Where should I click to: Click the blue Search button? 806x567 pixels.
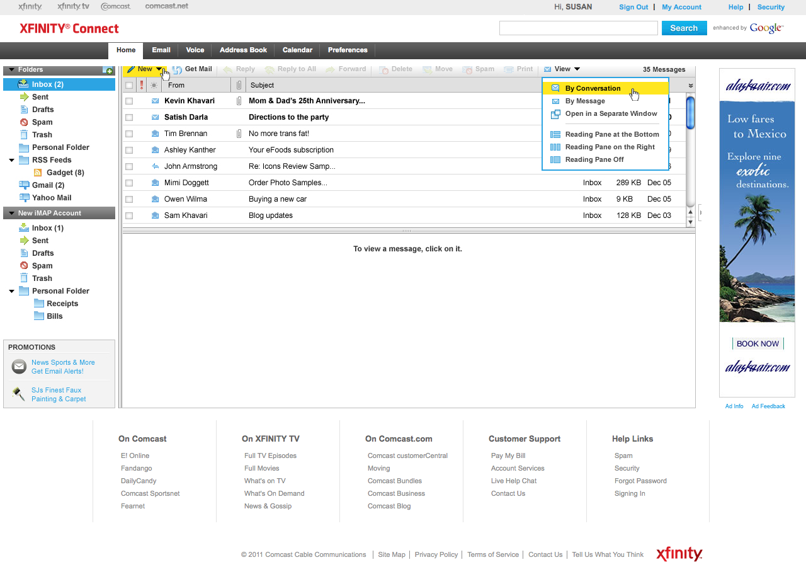[684, 28]
